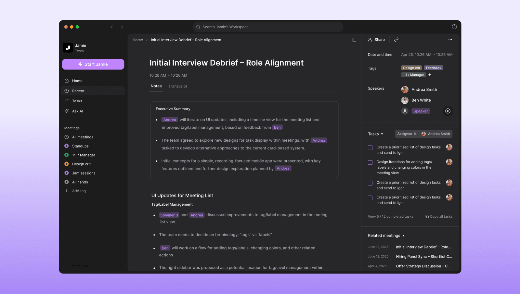Screen dimensions: 520x294
Task: Check the first prioritized list task
Action: tap(370, 148)
